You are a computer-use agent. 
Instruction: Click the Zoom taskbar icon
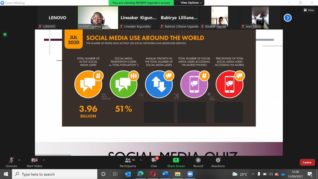(x=190, y=174)
